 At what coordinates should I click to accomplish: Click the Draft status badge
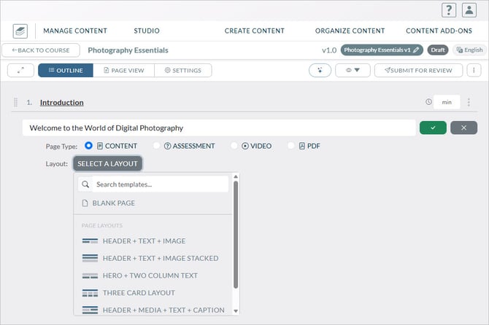click(438, 50)
